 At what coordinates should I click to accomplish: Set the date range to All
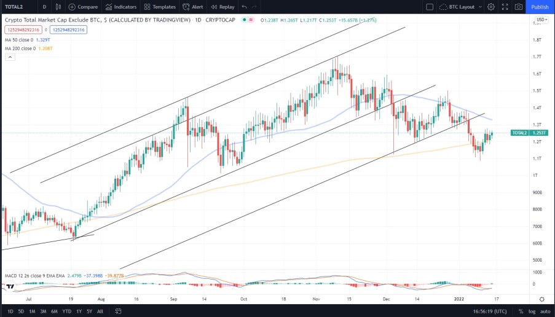click(100, 311)
